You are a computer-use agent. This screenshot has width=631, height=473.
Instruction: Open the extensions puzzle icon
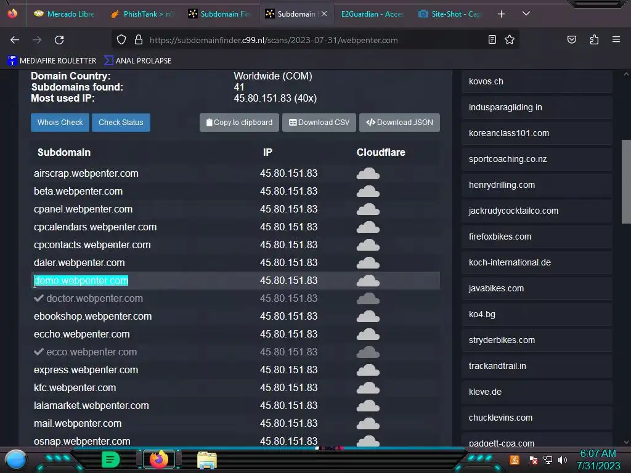[594, 40]
